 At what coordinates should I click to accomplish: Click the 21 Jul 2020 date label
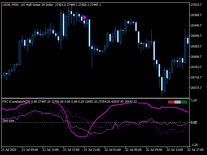(9, 150)
